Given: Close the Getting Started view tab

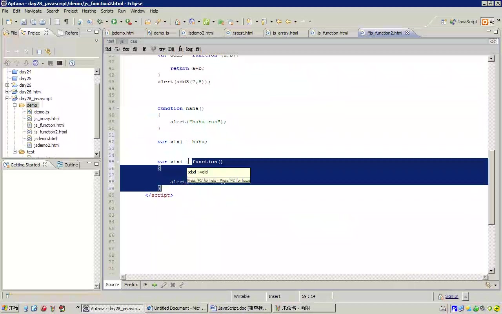Looking at the screenshot, I should [45, 165].
